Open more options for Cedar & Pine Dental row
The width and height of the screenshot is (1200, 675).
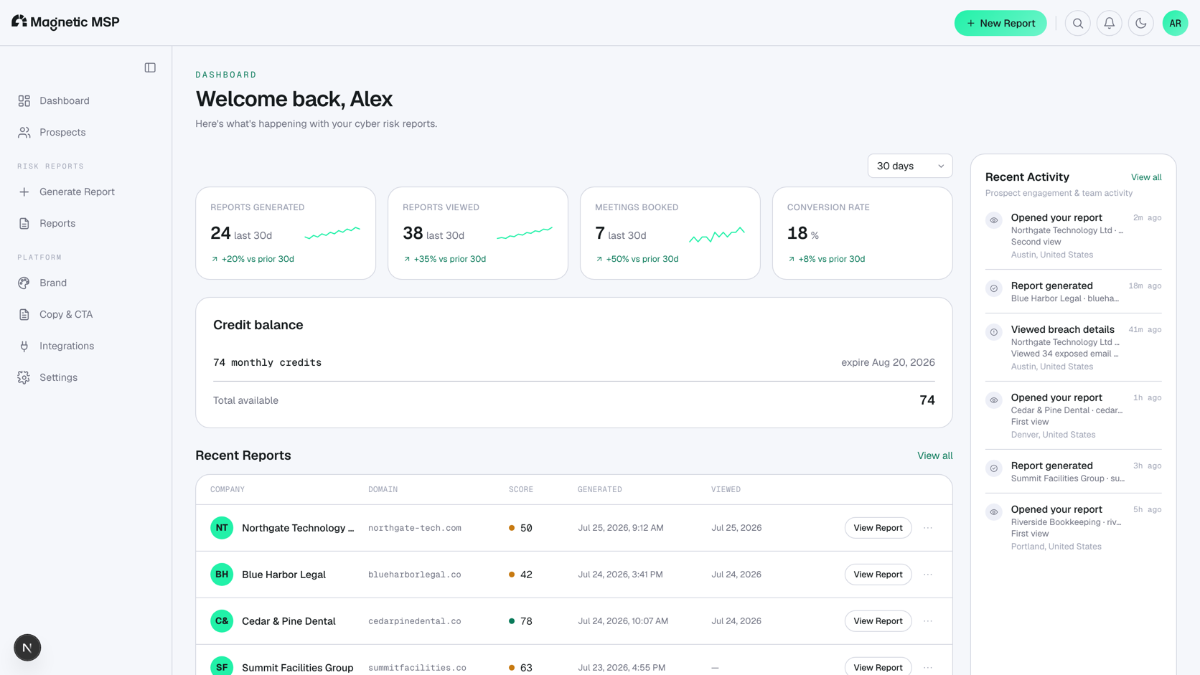[928, 621]
